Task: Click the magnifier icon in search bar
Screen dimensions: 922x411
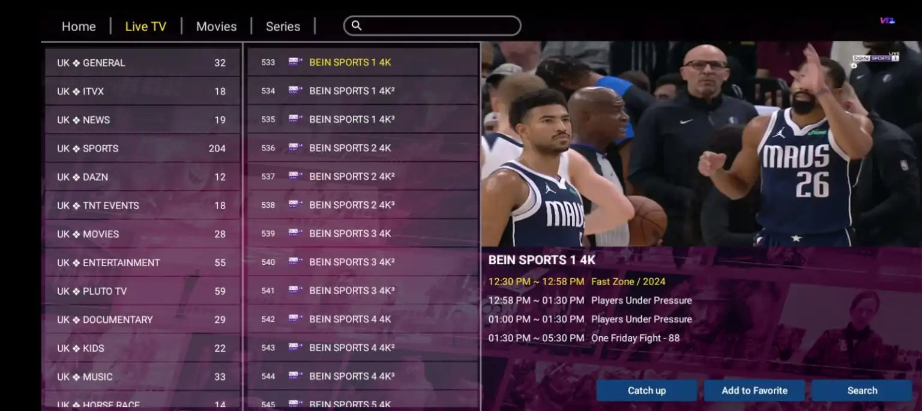Action: [x=357, y=26]
